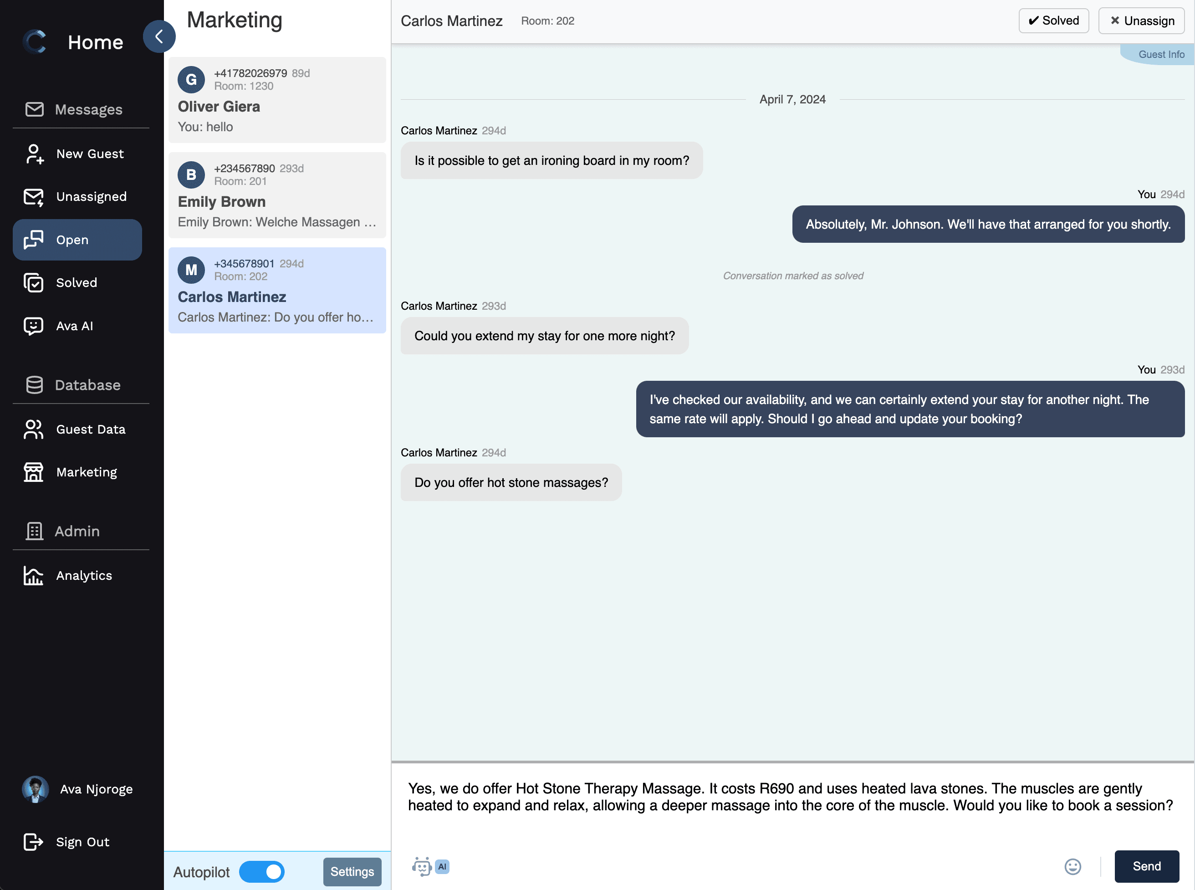The image size is (1195, 890).
Task: Open the Guest Data icon
Action: pos(34,430)
